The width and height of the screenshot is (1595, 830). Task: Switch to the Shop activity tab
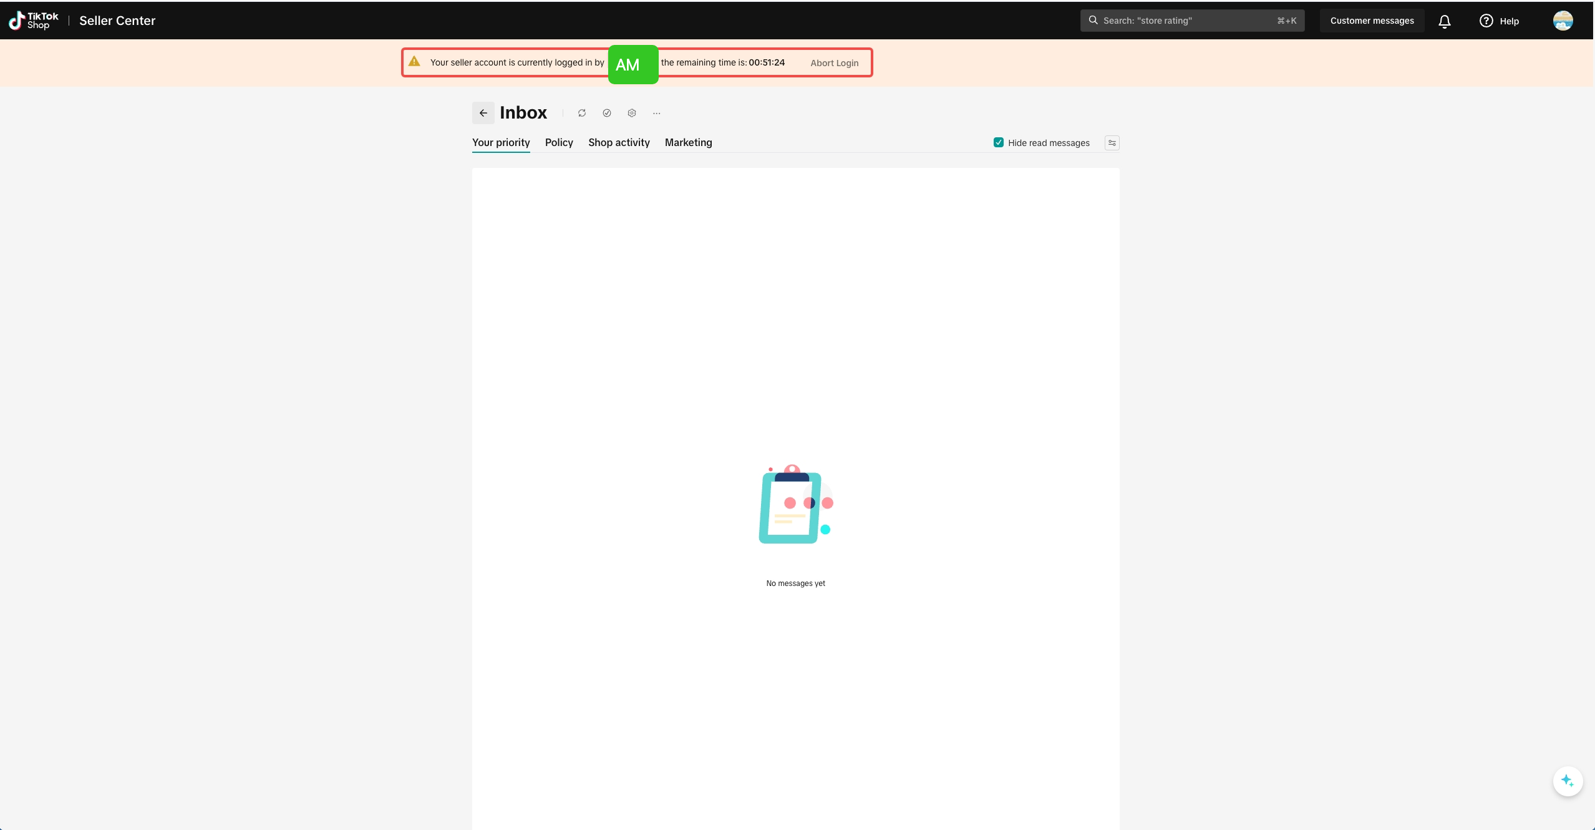pos(618,142)
